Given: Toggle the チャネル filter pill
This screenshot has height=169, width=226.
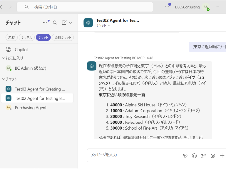Looking at the screenshot, I should pyautogui.click(x=27, y=37).
